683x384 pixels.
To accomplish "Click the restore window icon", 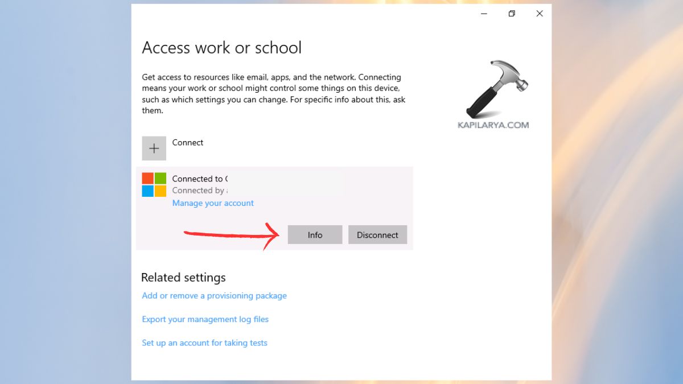I will [x=511, y=13].
